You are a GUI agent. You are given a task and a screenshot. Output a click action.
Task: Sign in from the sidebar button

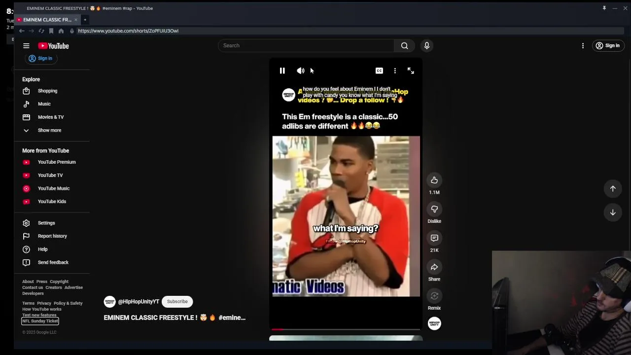point(40,58)
